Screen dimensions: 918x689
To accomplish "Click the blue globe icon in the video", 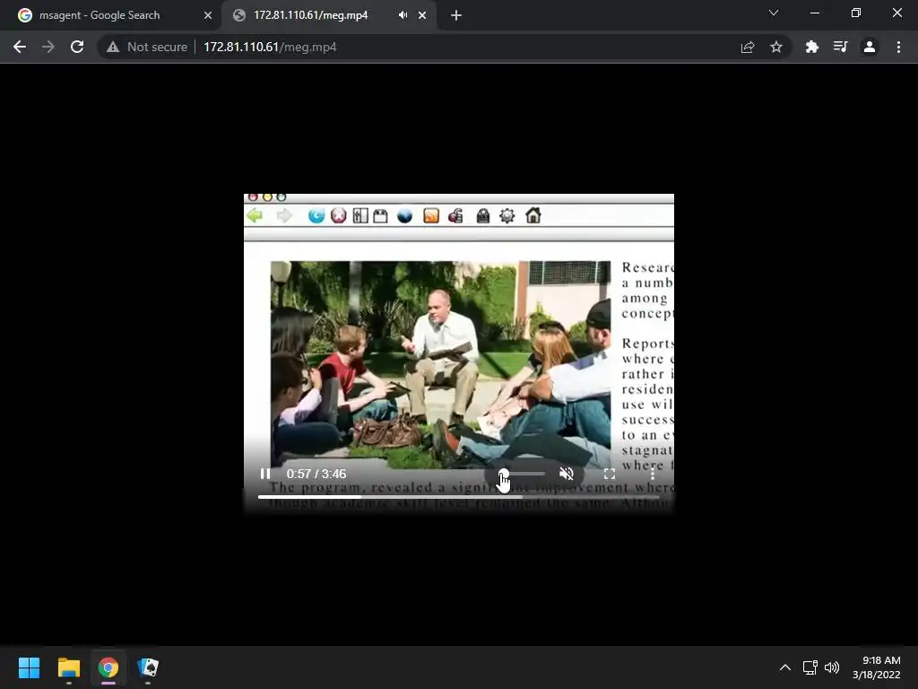I will click(404, 215).
